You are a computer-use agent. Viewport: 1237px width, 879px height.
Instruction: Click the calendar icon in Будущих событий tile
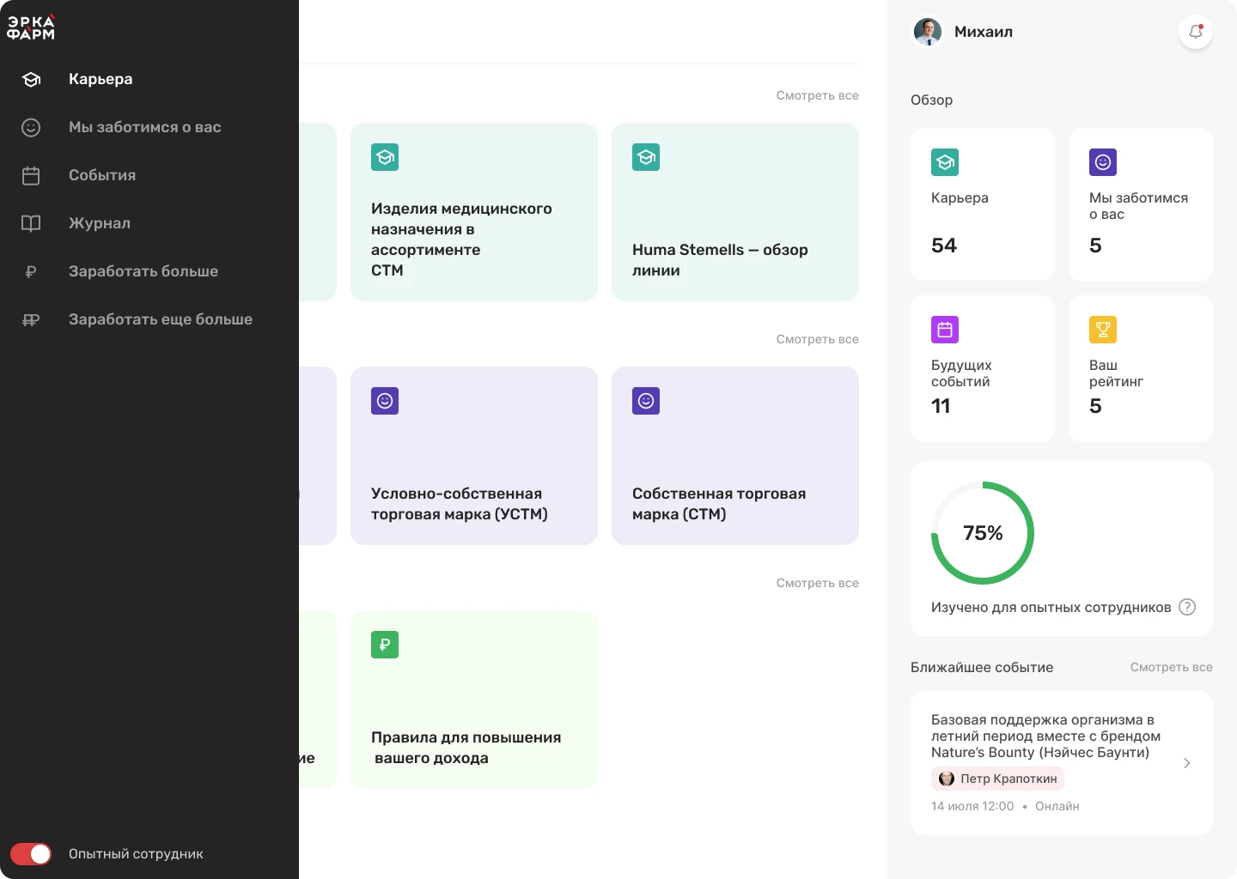(x=945, y=330)
